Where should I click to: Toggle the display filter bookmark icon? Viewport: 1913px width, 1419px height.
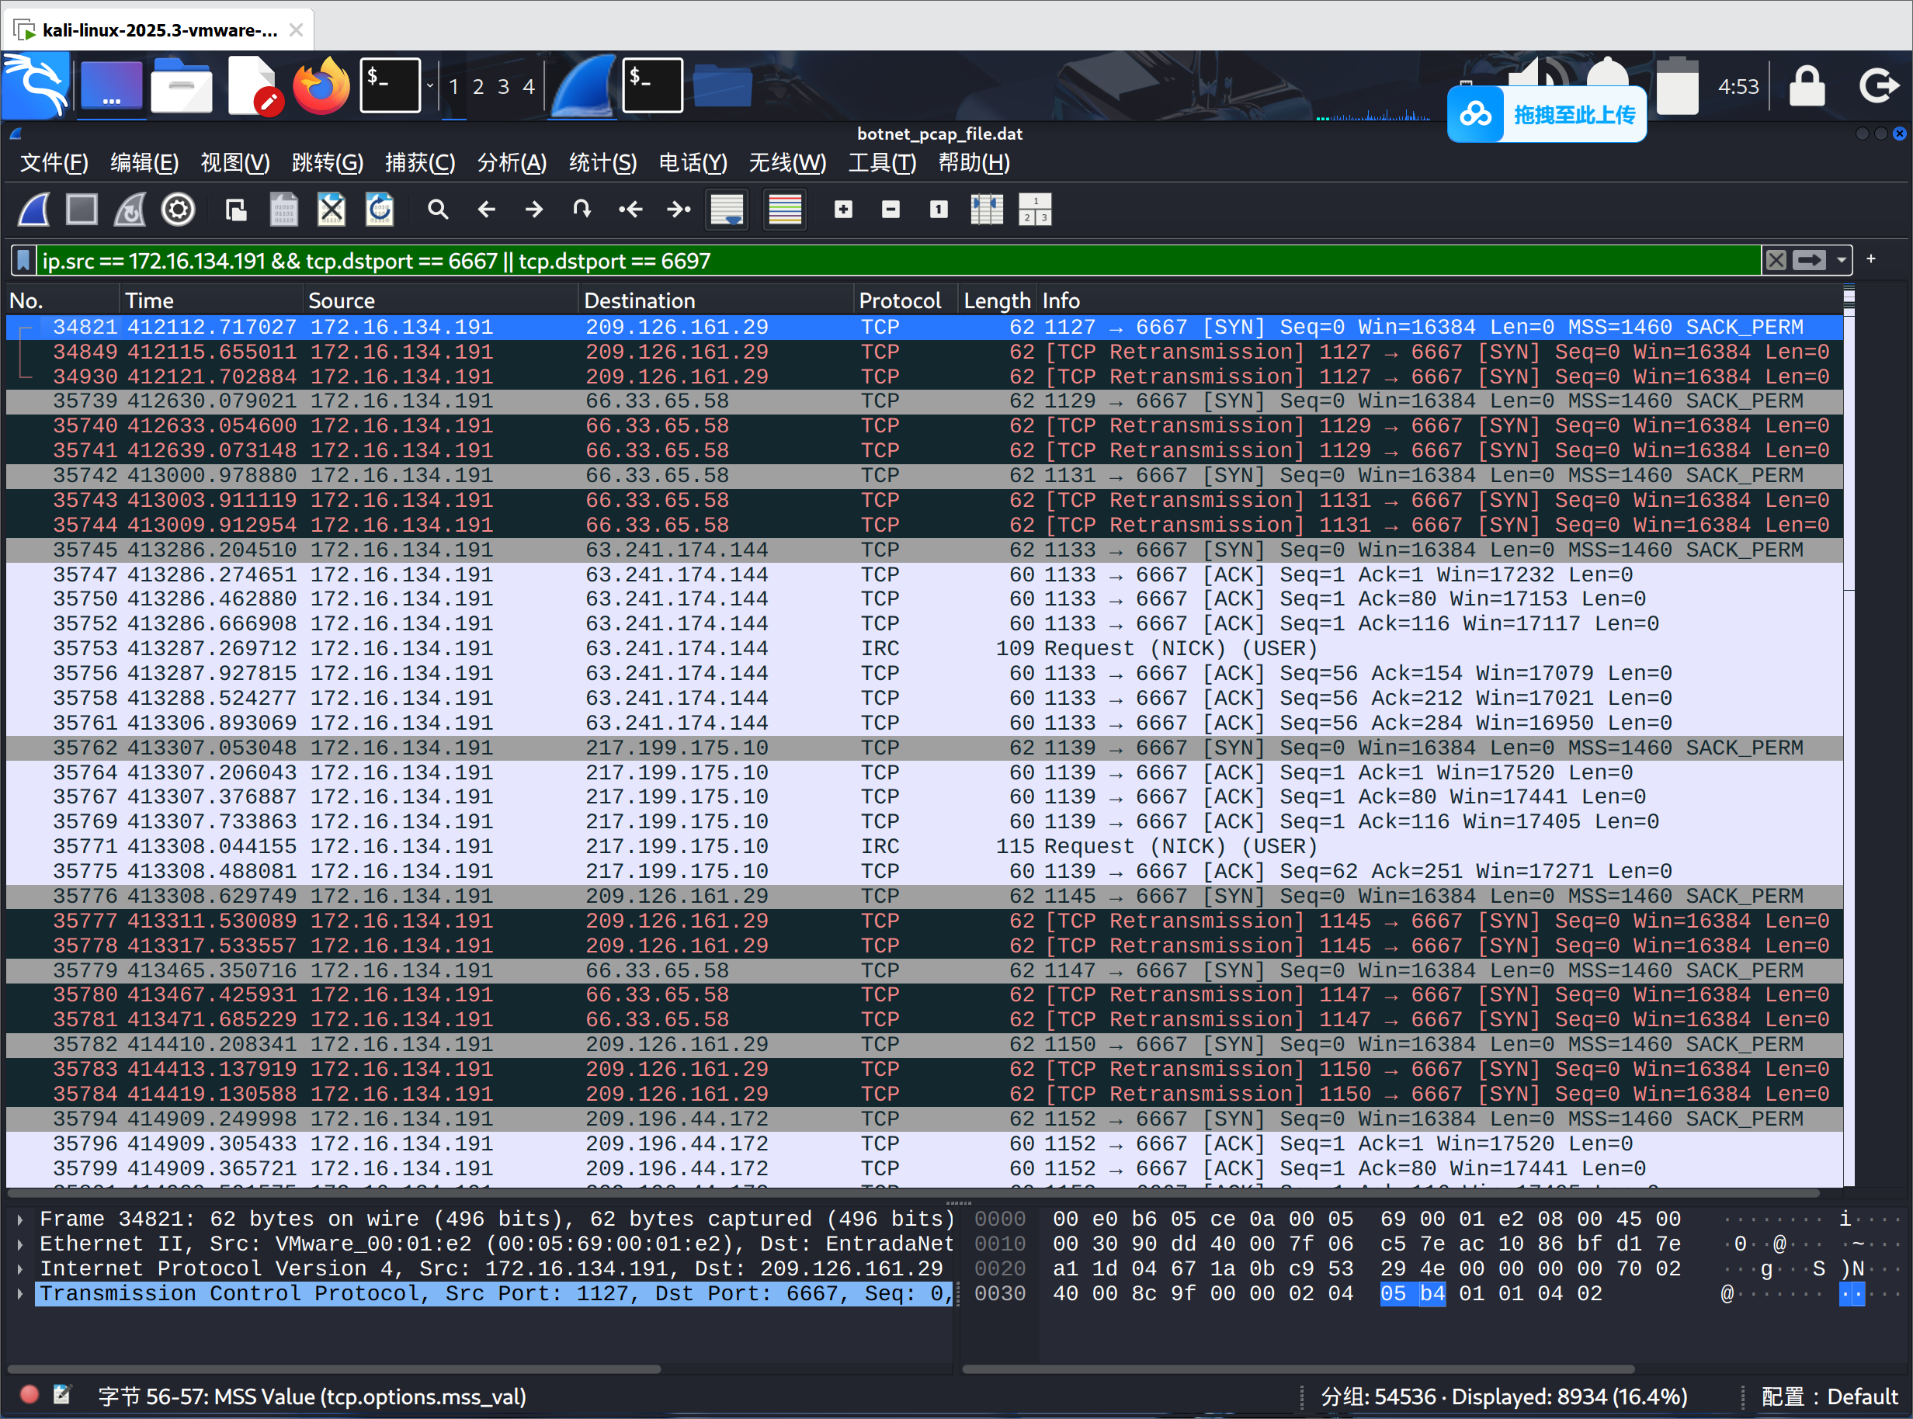[23, 260]
